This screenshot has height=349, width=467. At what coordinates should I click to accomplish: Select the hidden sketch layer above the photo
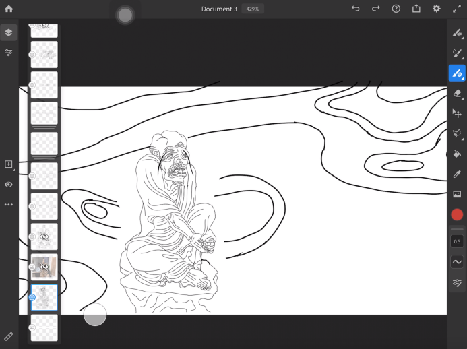click(x=44, y=236)
